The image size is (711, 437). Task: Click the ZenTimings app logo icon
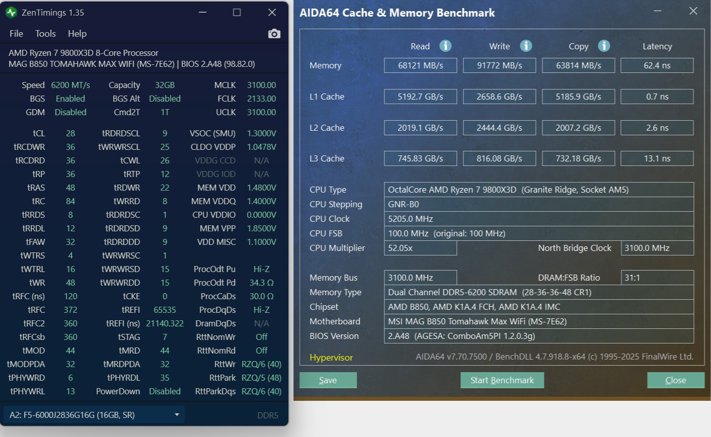11,13
